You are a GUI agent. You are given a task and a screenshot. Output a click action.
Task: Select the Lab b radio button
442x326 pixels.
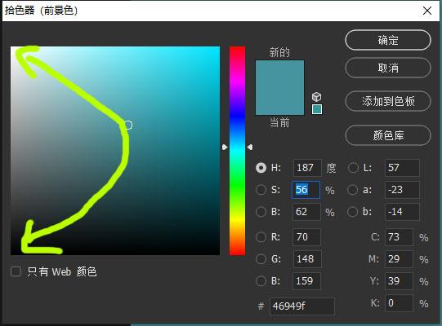(x=352, y=212)
